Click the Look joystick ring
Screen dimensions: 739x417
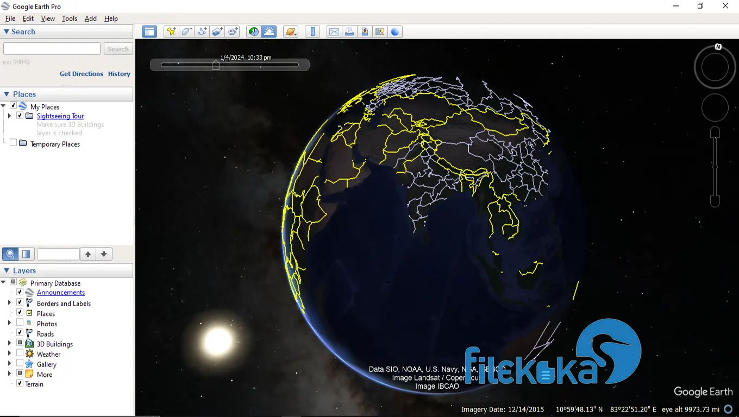[715, 67]
